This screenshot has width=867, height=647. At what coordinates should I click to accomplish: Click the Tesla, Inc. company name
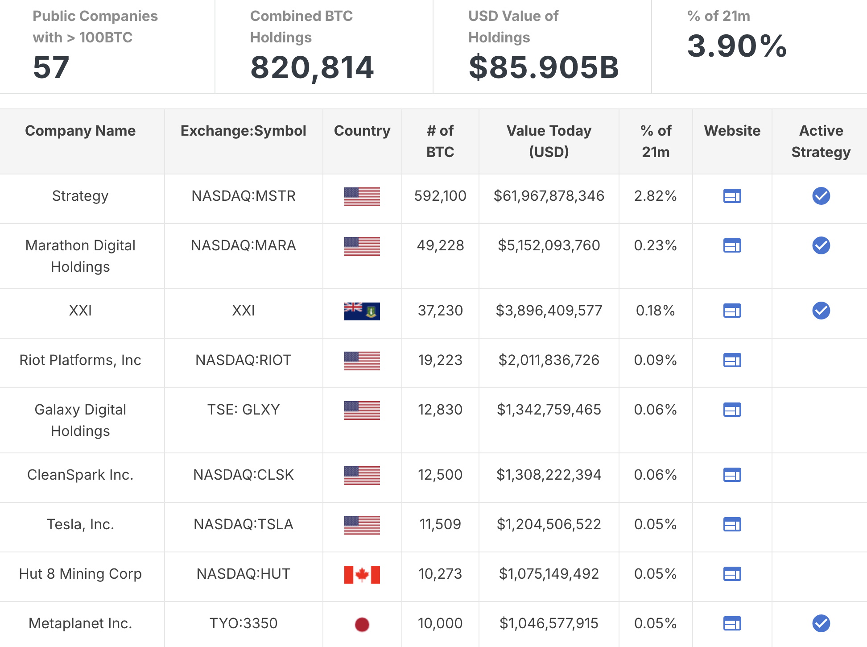click(x=80, y=524)
